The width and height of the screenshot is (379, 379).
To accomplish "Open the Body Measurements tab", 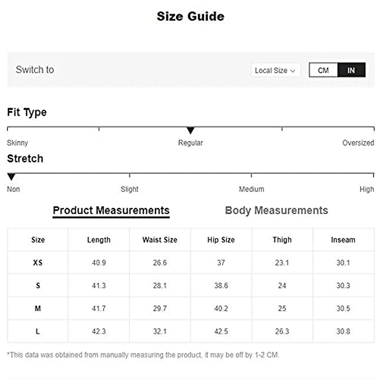I will click(x=276, y=210).
